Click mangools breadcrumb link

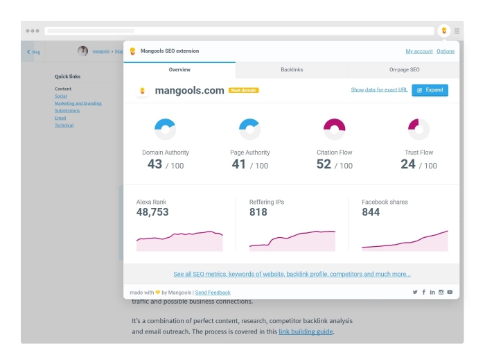coord(101,51)
